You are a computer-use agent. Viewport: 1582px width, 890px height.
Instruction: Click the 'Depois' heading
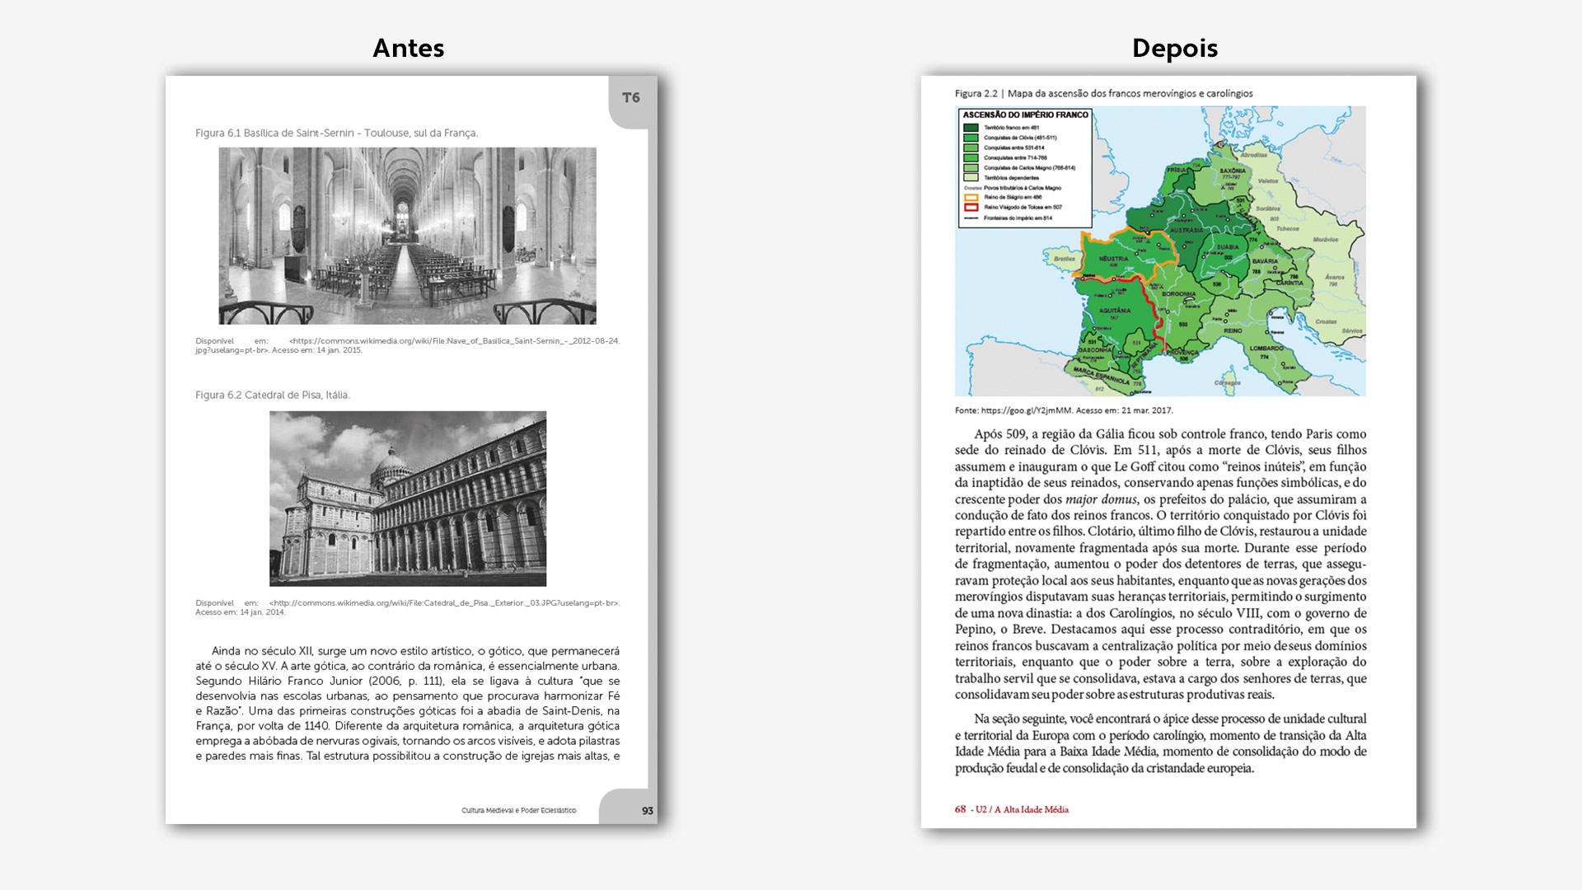click(x=1174, y=48)
